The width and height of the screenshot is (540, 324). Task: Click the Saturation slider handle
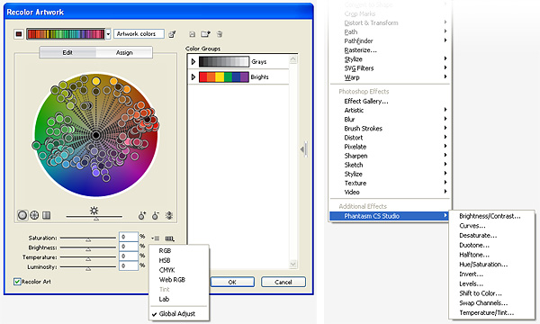point(88,239)
